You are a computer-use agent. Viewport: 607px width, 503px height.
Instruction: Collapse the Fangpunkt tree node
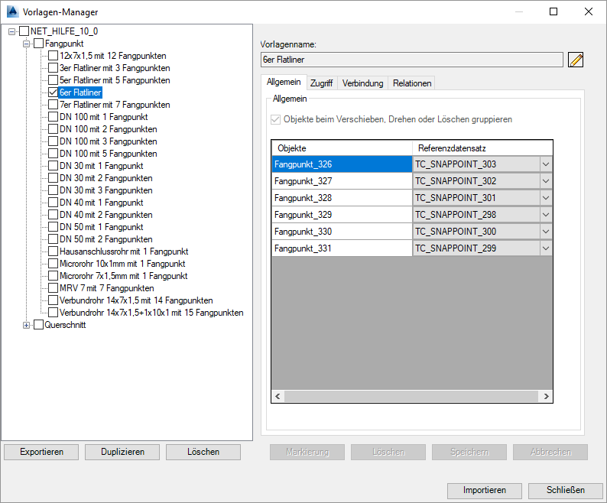pos(26,44)
